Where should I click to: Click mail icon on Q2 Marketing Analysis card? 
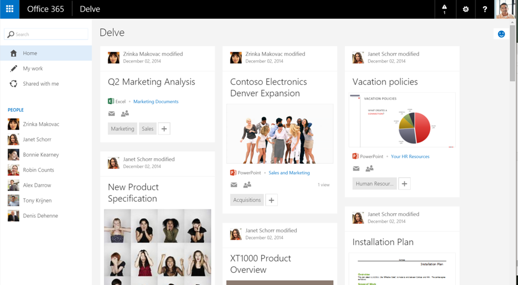point(112,114)
